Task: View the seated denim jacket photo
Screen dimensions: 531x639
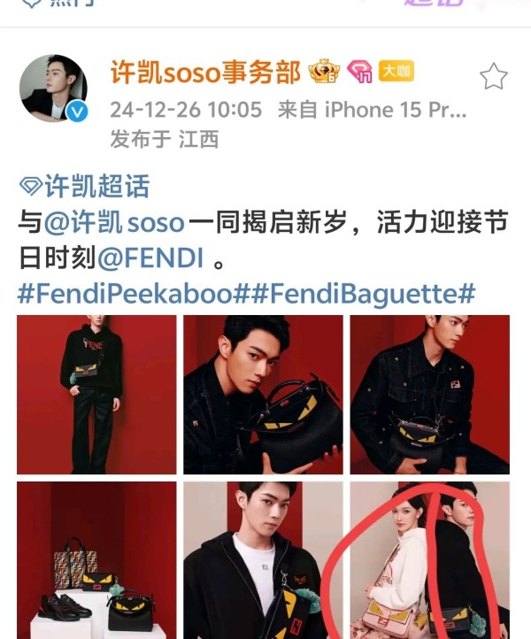Action: pyautogui.click(x=430, y=395)
